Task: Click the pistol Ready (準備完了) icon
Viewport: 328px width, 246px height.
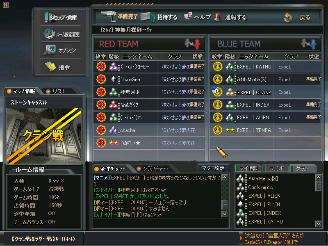Action: pyautogui.click(x=109, y=16)
